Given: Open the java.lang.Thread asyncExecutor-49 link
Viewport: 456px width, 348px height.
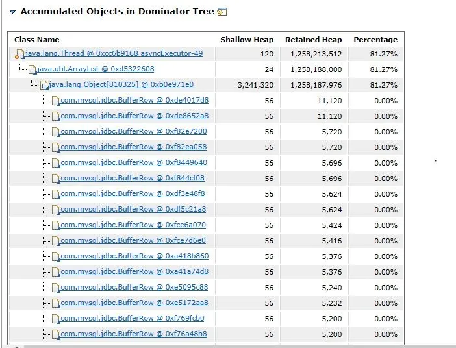Looking at the screenshot, I should click(x=114, y=53).
